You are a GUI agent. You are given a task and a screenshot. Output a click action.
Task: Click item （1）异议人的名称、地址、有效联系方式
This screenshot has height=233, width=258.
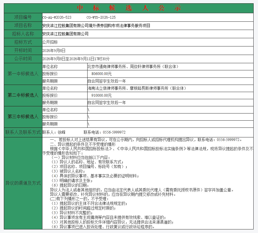click(x=87, y=162)
